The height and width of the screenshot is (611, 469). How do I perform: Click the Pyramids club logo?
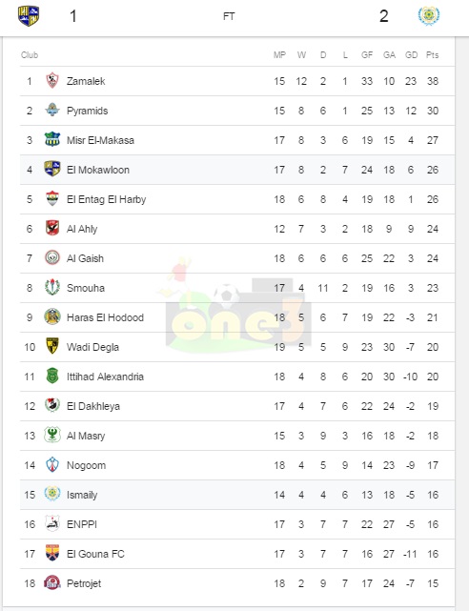tap(52, 111)
